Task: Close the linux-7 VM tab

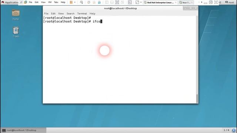Action: click(192, 3)
